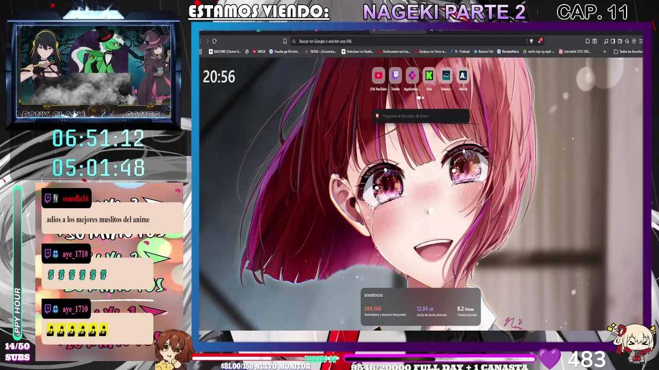The width and height of the screenshot is (659, 370).
Task: Click the first aye_1710 chat username
Action: click(x=75, y=254)
